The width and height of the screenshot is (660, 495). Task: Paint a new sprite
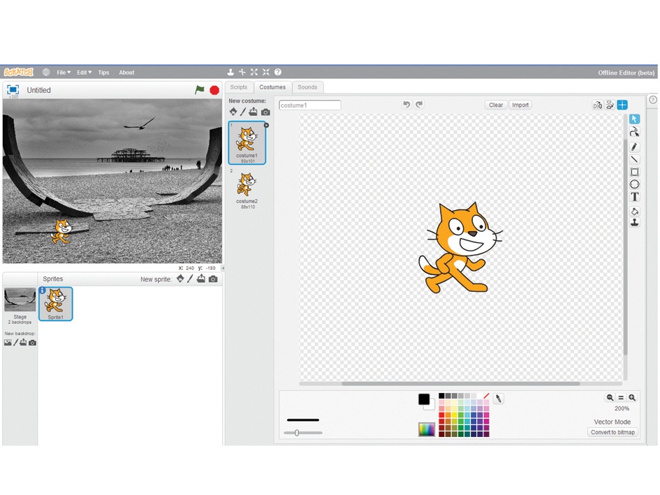click(190, 279)
